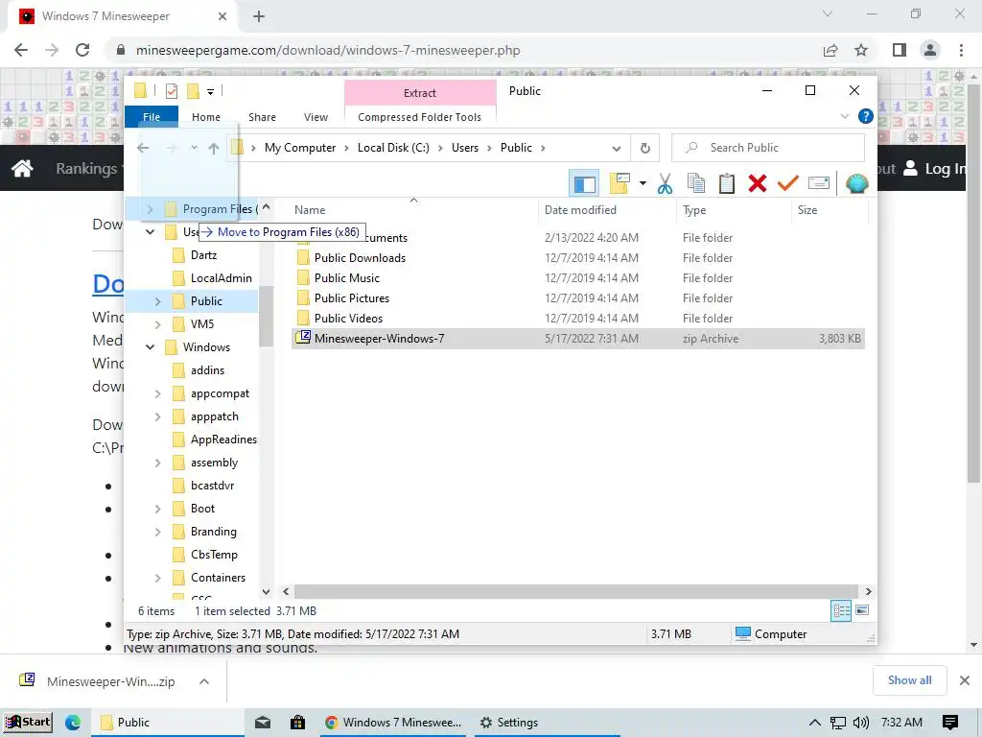Select the Public Music folder
Image resolution: width=982 pixels, height=737 pixels.
click(x=346, y=277)
